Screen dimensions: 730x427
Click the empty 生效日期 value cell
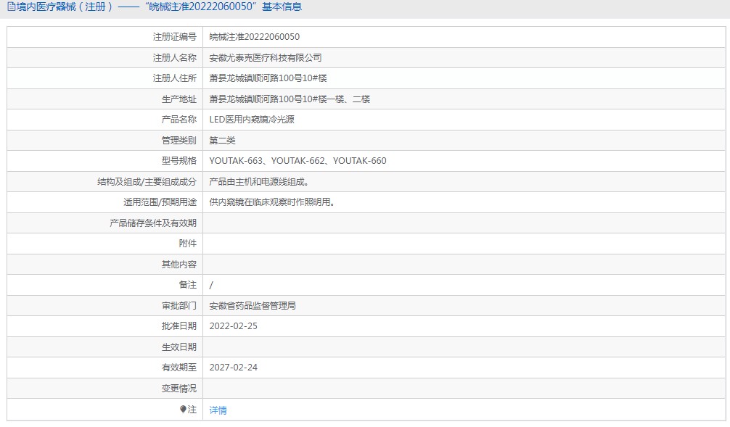pyautogui.click(x=464, y=347)
